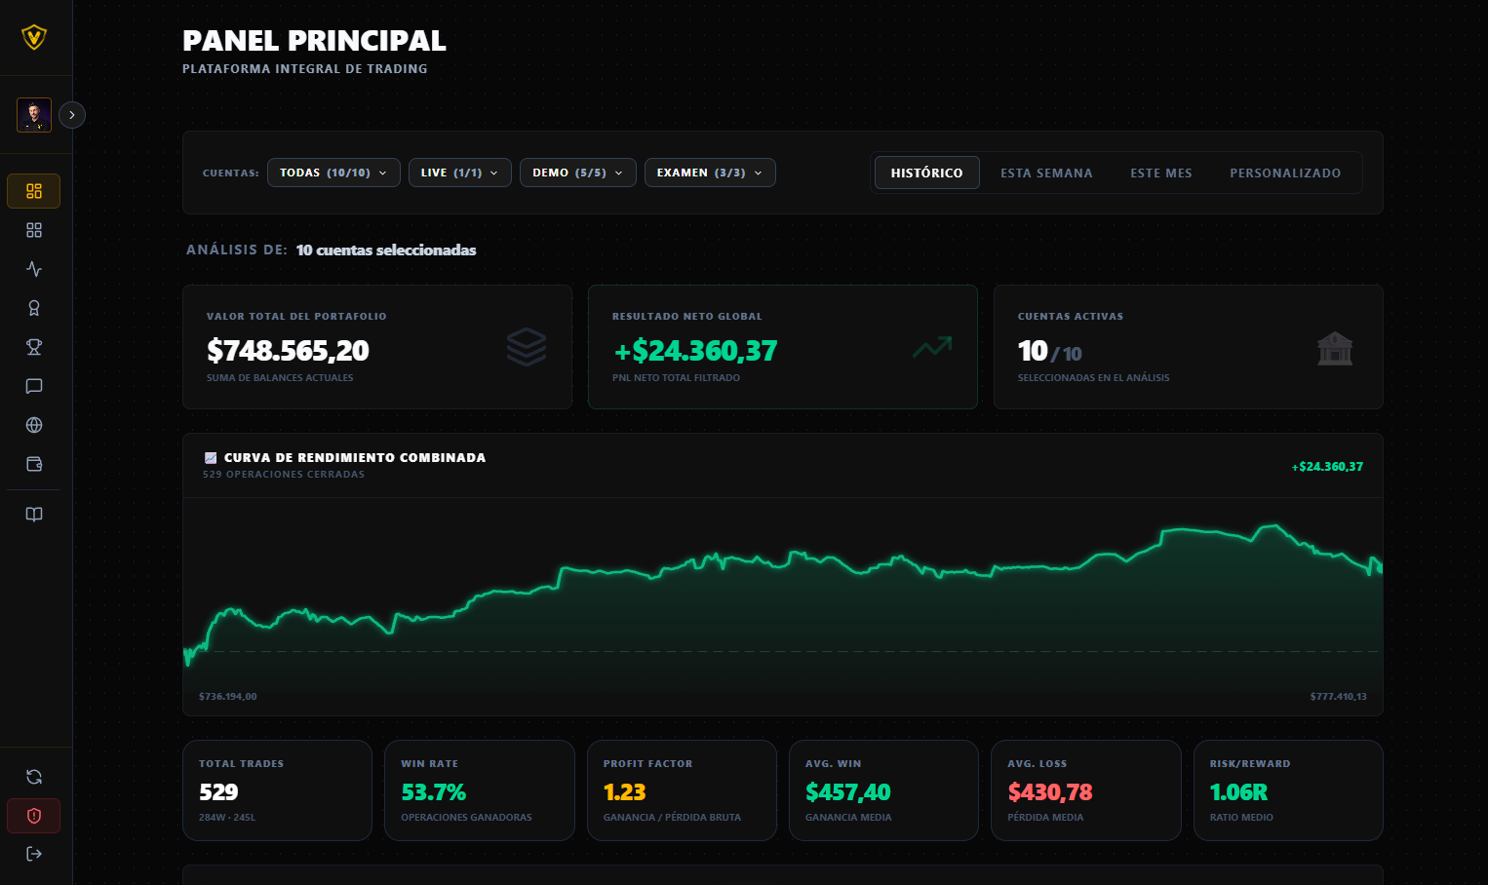Click the bank building icon in Cuentas Activas card
1488x885 pixels.
point(1335,348)
